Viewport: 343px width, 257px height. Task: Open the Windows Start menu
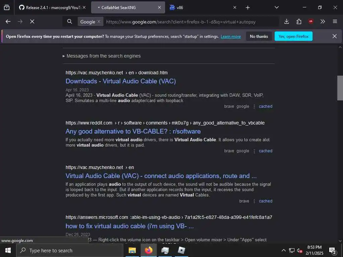(x=8, y=250)
